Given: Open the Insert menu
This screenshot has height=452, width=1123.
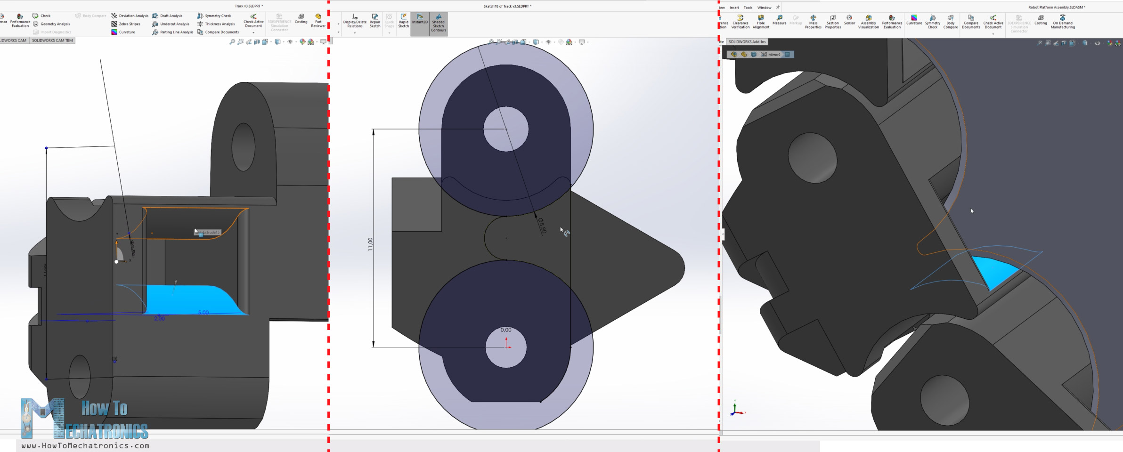Looking at the screenshot, I should pyautogui.click(x=734, y=8).
